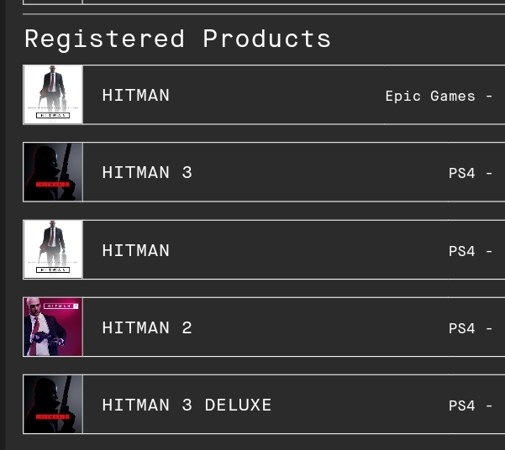This screenshot has height=450, width=505.
Task: Click the dash after PS4 in HITMAN 3 DELUXE row
Action: coord(489,406)
